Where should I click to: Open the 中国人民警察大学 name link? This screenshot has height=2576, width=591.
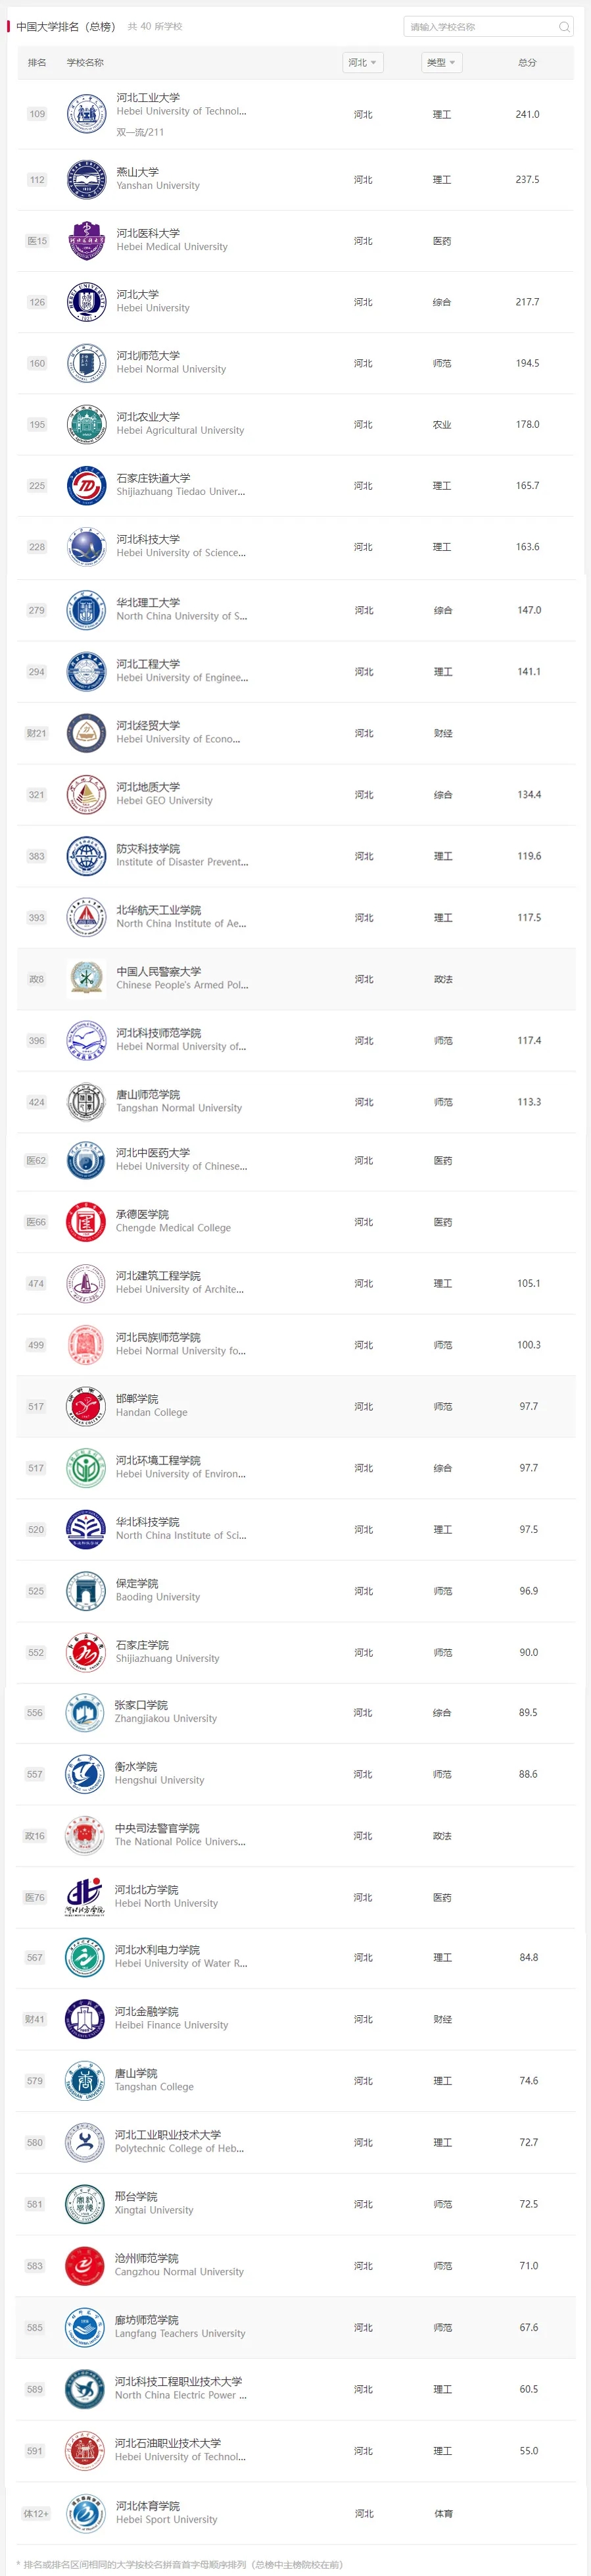tap(158, 971)
